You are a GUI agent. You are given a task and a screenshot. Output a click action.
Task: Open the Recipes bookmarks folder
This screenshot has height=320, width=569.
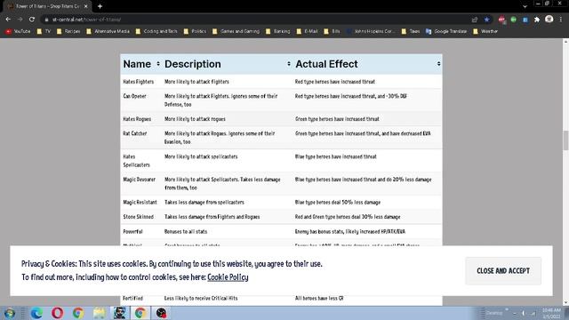pos(68,32)
